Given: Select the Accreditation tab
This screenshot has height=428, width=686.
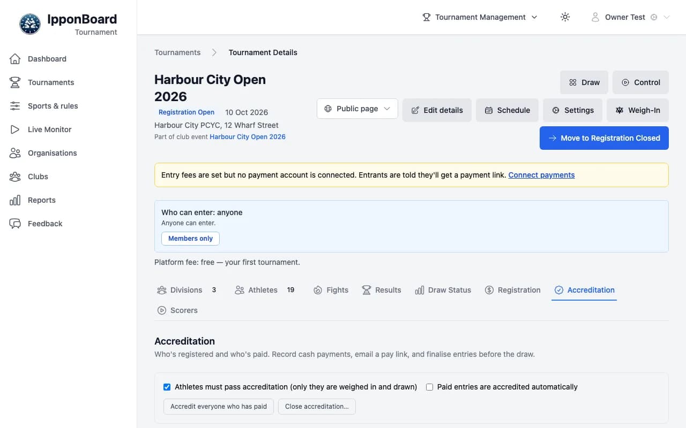Looking at the screenshot, I should 584,290.
